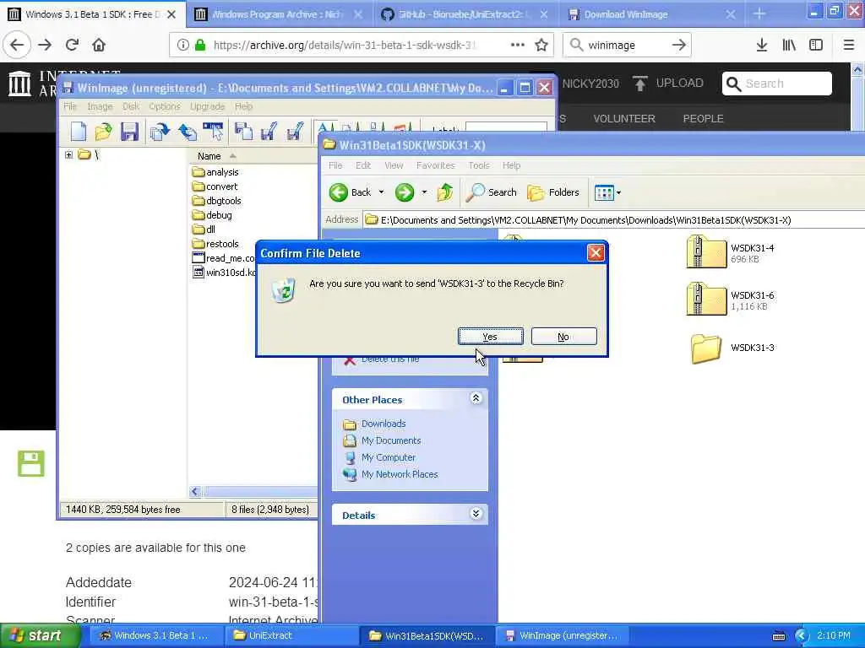
Task: Toggle the Folders pane in Explorer
Action: pyautogui.click(x=553, y=192)
